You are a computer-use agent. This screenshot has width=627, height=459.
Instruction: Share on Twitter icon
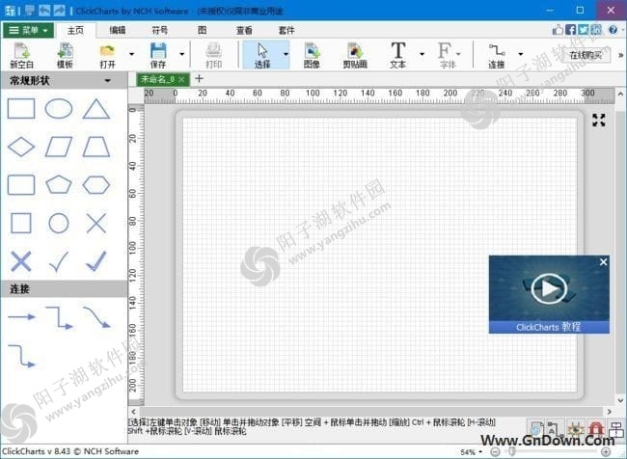click(584, 30)
